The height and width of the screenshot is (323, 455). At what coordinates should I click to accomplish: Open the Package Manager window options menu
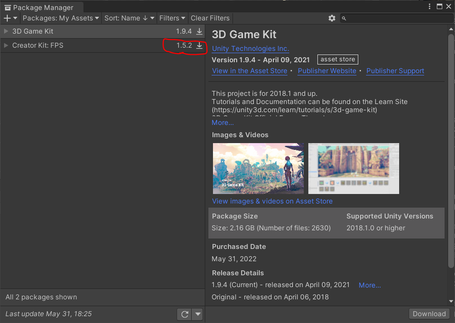point(430,6)
